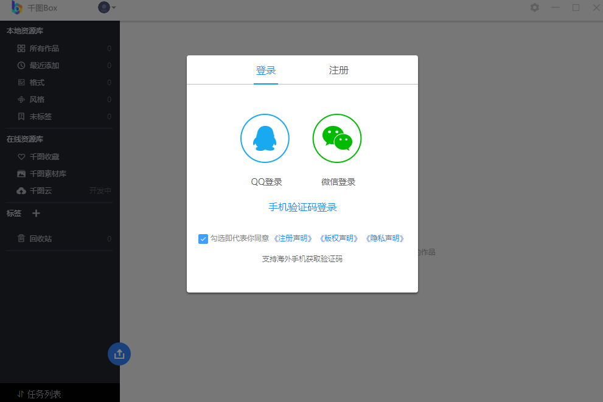Open 千图素材库 in online library

(x=60, y=174)
